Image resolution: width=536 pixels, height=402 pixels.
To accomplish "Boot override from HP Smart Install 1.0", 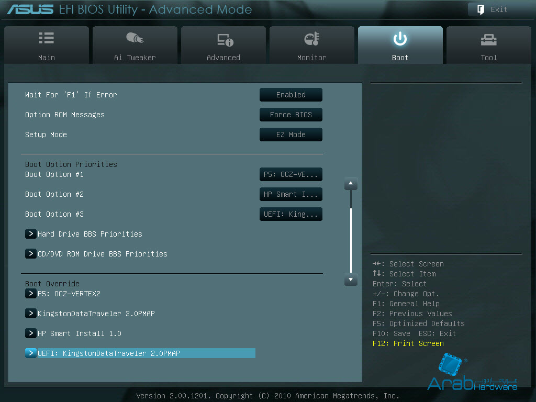I will 73,333.
